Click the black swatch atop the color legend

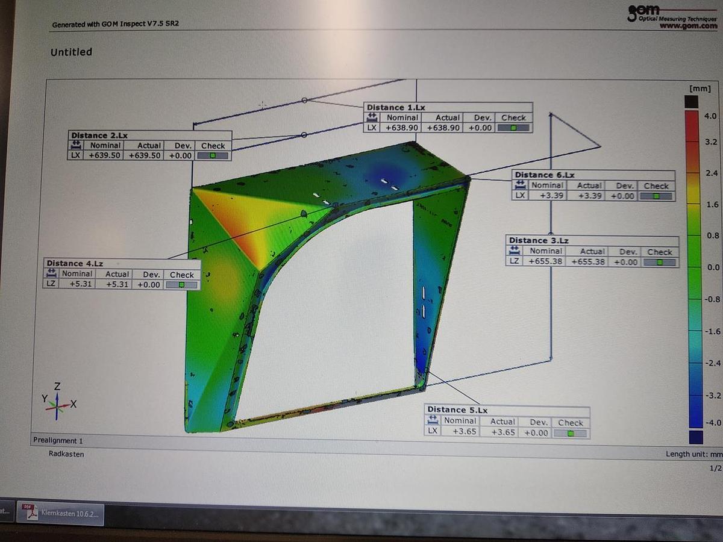point(692,102)
